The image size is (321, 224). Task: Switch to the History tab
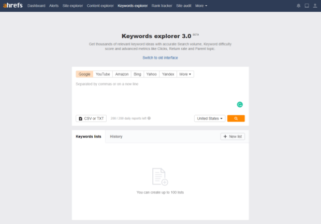click(116, 137)
